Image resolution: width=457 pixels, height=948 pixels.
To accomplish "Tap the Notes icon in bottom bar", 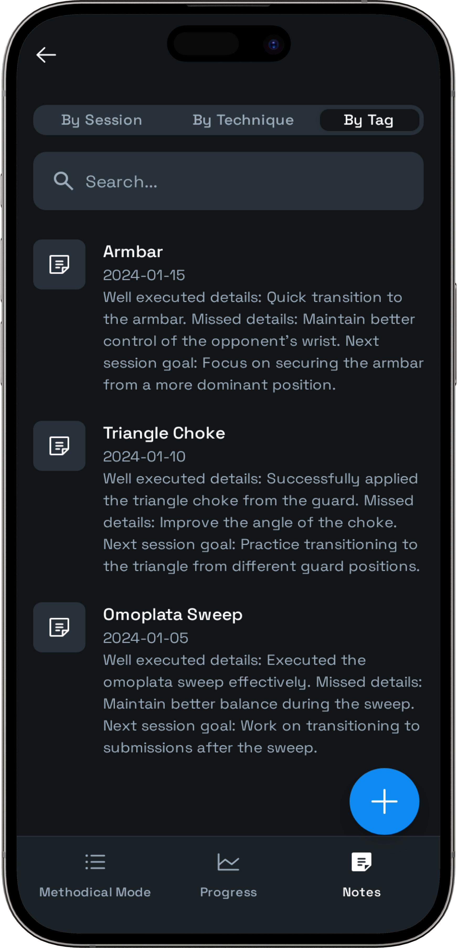I will [362, 862].
